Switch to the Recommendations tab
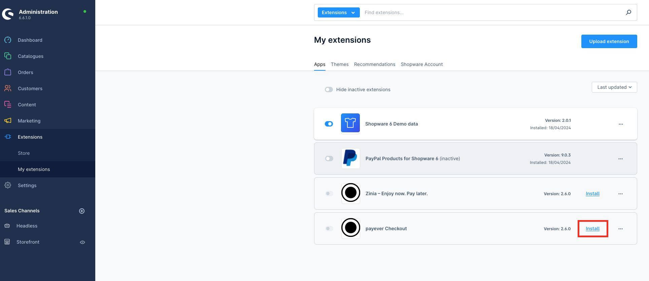The height and width of the screenshot is (281, 649). pos(375,64)
